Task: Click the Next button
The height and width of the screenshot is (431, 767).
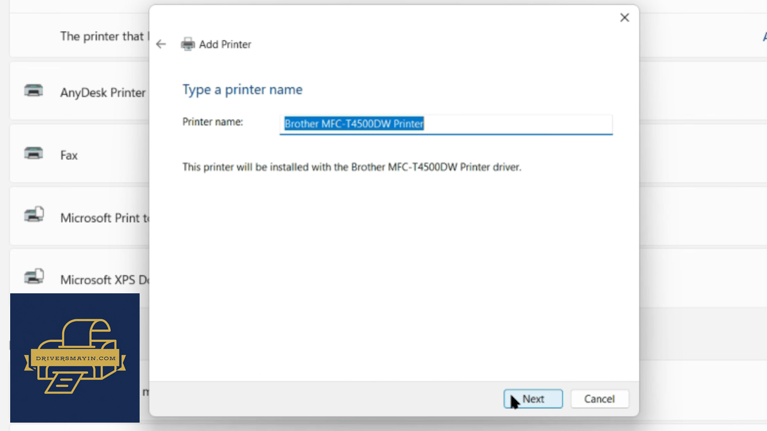Action: point(533,399)
